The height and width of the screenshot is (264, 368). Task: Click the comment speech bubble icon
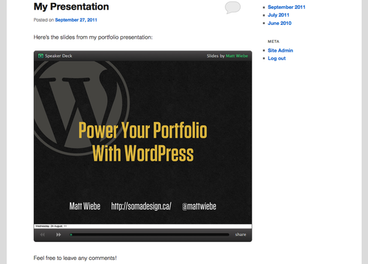(232, 8)
